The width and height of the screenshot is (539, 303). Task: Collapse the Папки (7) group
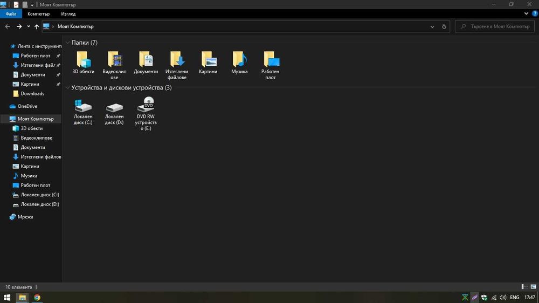tap(68, 43)
